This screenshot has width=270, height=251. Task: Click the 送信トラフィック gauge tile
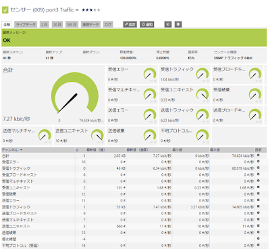pyautogui.click(x=185, y=116)
